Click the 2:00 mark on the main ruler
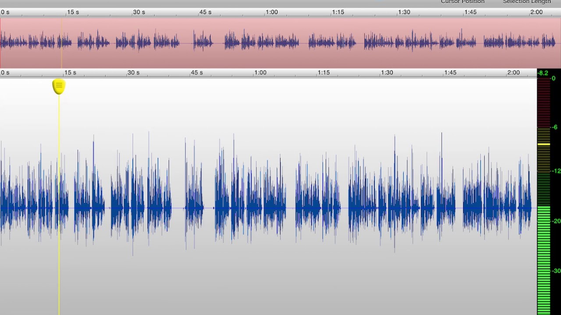This screenshot has width=561, height=315. pyautogui.click(x=513, y=73)
